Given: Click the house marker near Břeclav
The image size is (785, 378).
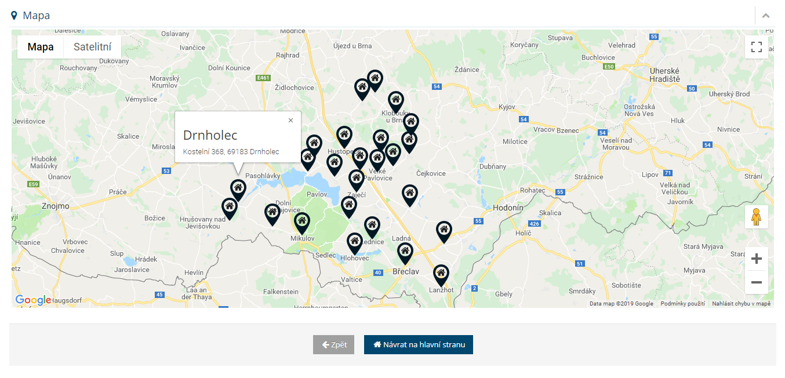Looking at the screenshot, I should (x=405, y=252).
